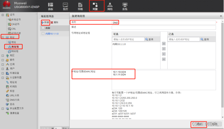224x129 pixels.
Task: Open the 内网10.1.1.0 address group link
Action: coord(52,34)
